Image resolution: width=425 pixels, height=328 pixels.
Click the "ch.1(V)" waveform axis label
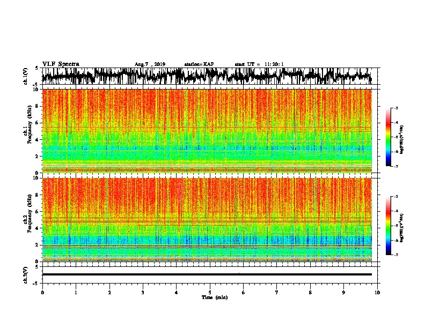tap(26, 76)
